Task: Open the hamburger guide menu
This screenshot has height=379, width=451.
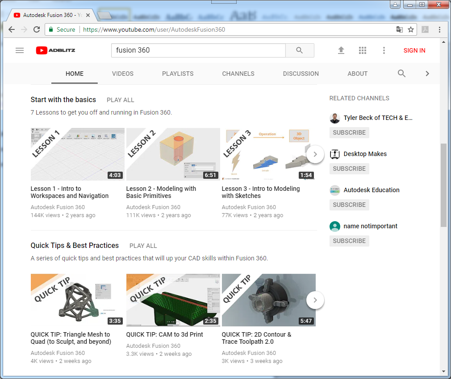Action: 20,50
